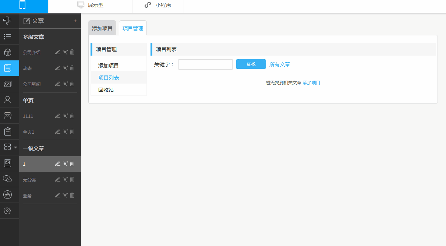
Task: Select the mobile phone view icon
Action: coord(22,6)
